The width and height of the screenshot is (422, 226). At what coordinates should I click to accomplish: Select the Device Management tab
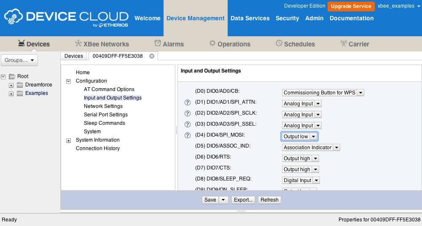[x=195, y=18]
